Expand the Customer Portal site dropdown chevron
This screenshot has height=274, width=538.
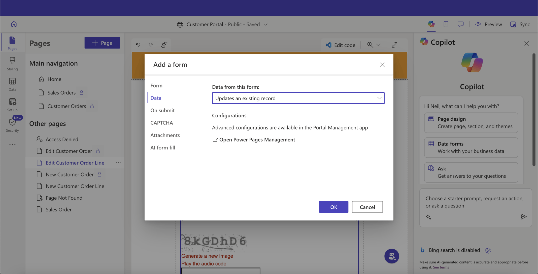click(266, 24)
